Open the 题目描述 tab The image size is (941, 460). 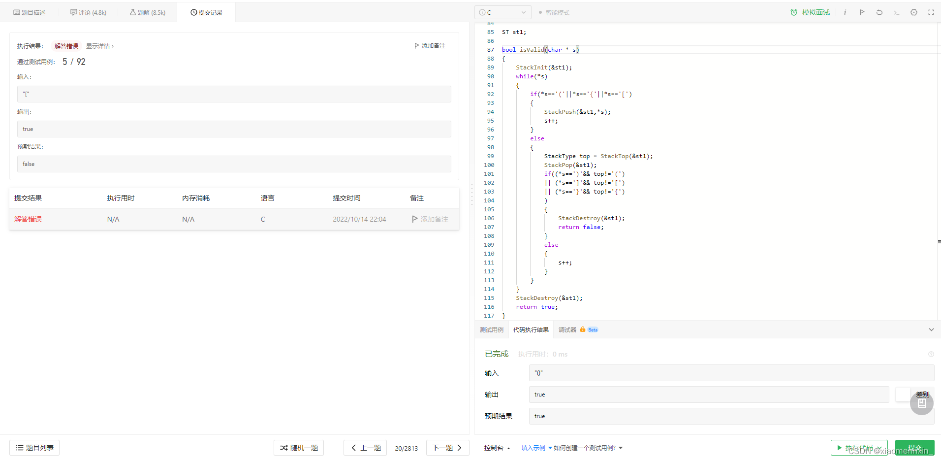[x=30, y=12]
